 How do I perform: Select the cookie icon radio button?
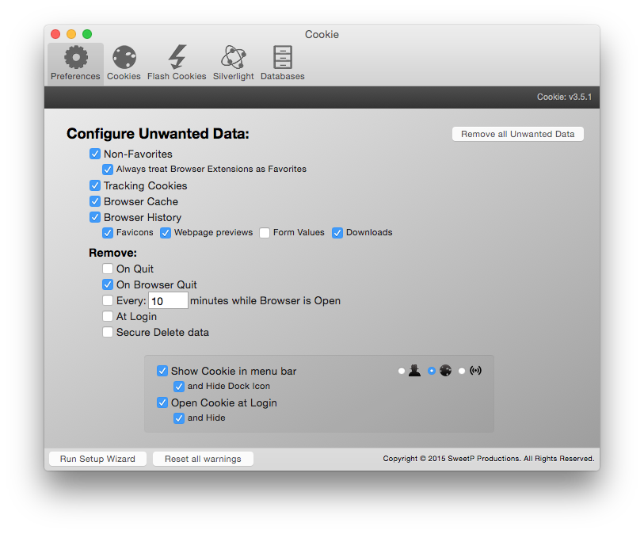pos(431,371)
